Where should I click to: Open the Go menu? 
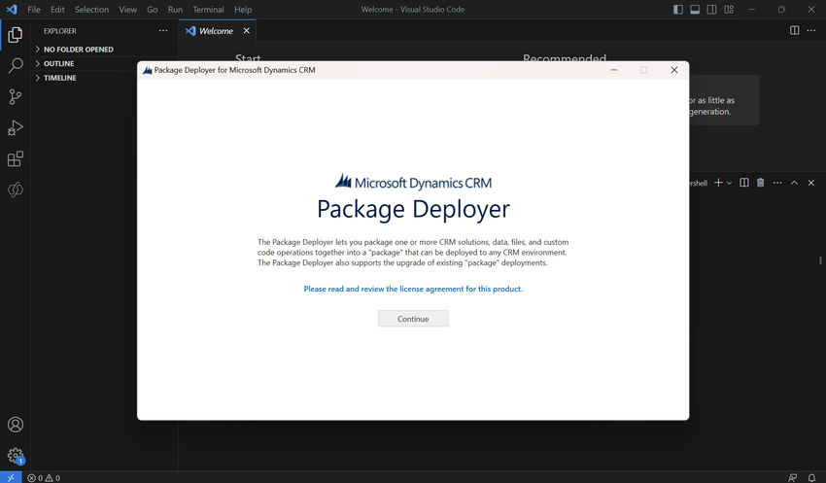153,10
